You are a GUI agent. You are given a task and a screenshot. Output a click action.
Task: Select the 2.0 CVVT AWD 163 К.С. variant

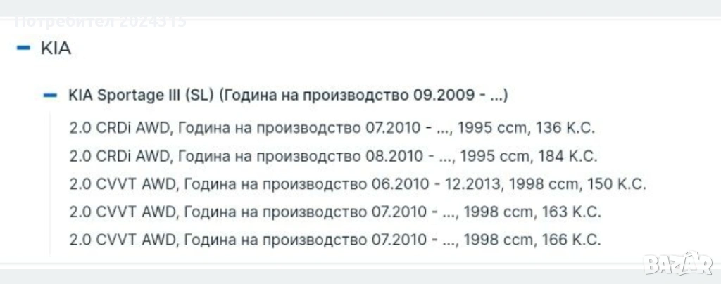point(335,212)
